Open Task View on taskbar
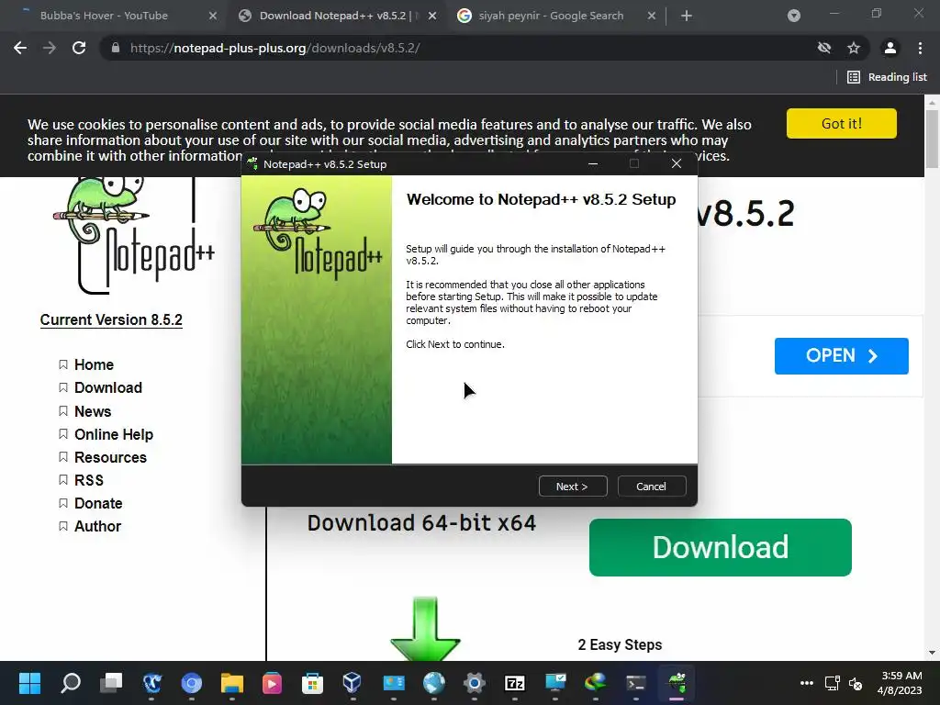This screenshot has width=940, height=705. tap(111, 682)
